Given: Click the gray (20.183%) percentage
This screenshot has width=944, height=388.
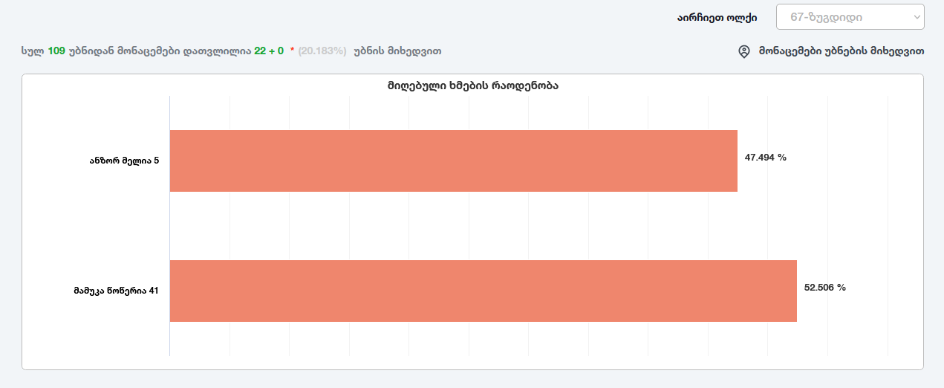Looking at the screenshot, I should point(322,51).
